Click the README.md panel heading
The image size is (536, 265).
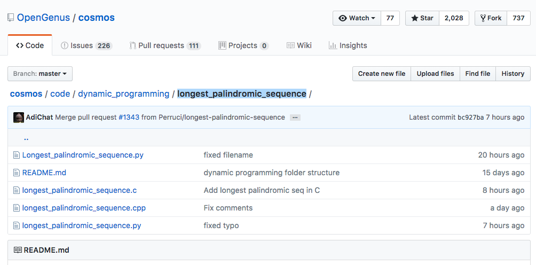point(46,250)
